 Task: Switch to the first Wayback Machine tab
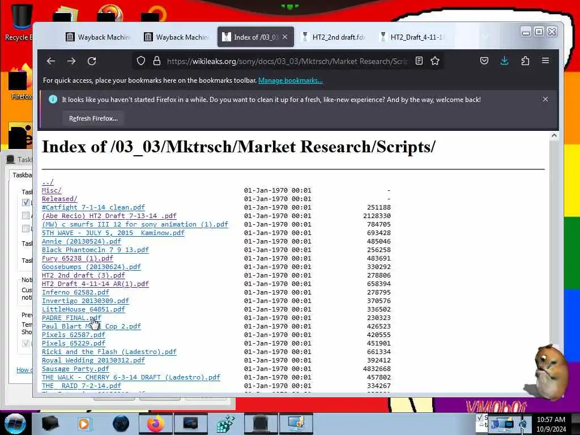point(99,37)
